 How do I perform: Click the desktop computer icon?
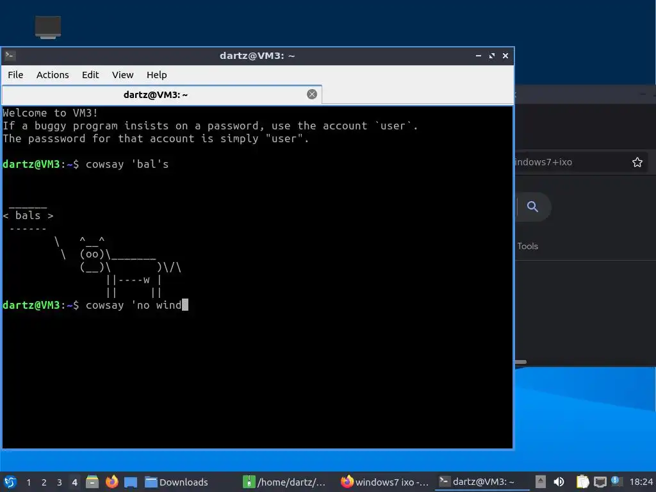click(x=47, y=27)
